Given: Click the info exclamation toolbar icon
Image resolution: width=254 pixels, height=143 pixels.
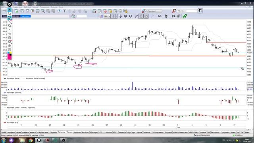Looking at the screenshot, I should point(59,11).
